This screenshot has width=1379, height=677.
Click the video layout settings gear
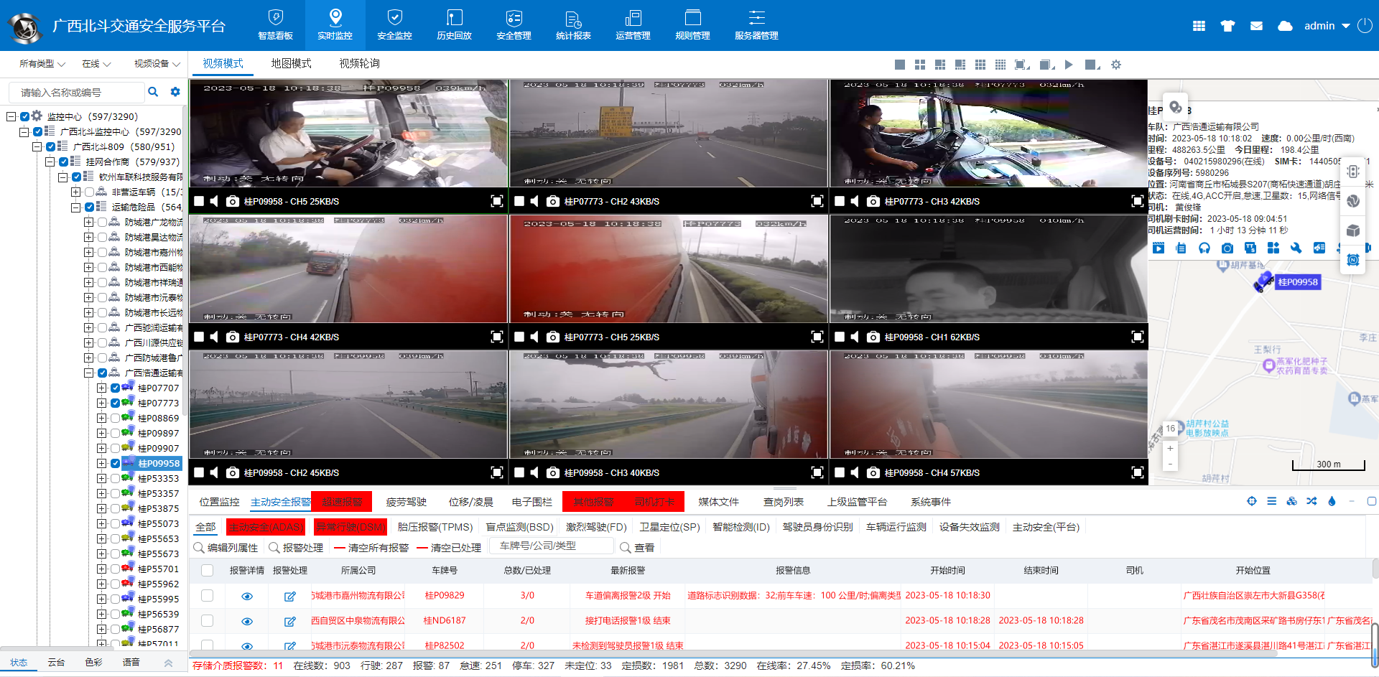(x=1116, y=65)
